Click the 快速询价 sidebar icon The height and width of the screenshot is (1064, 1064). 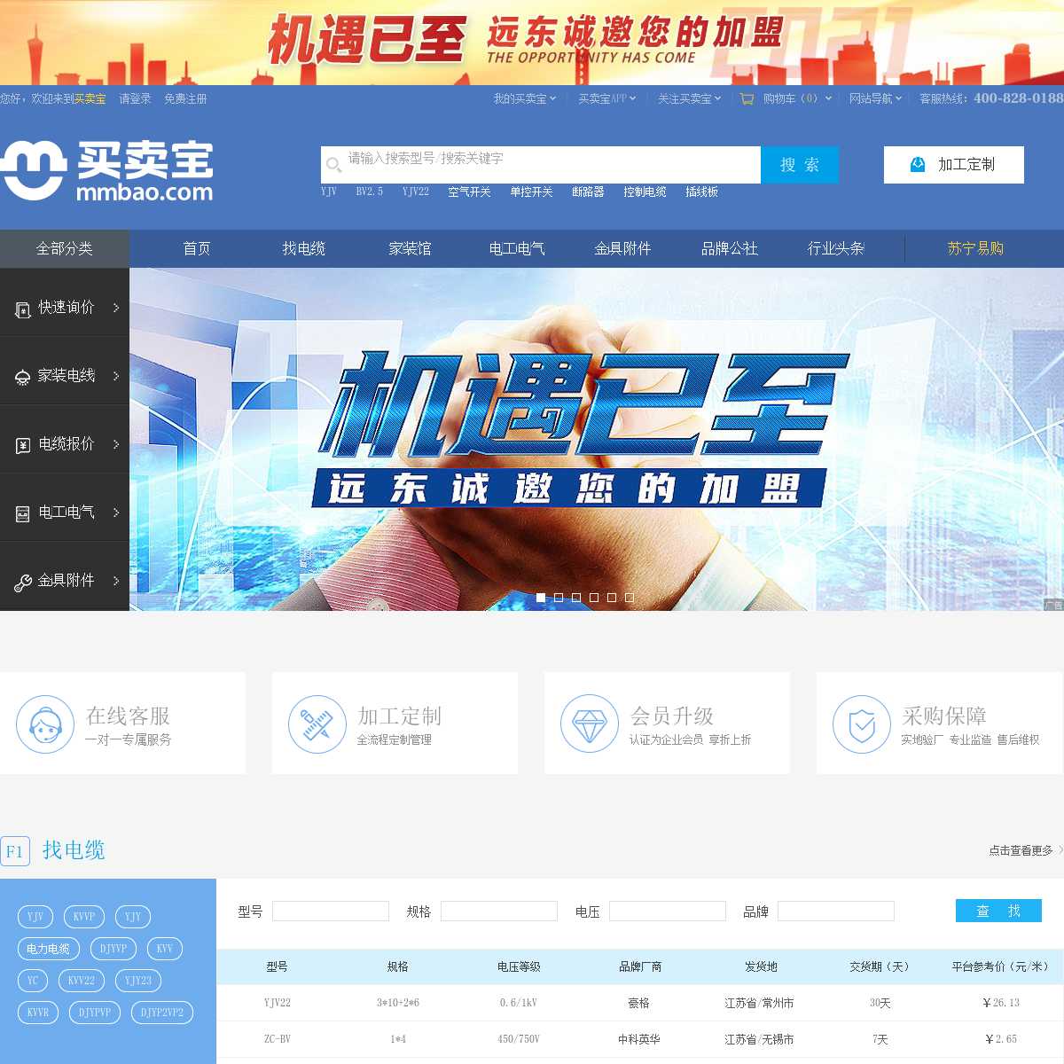pos(23,309)
